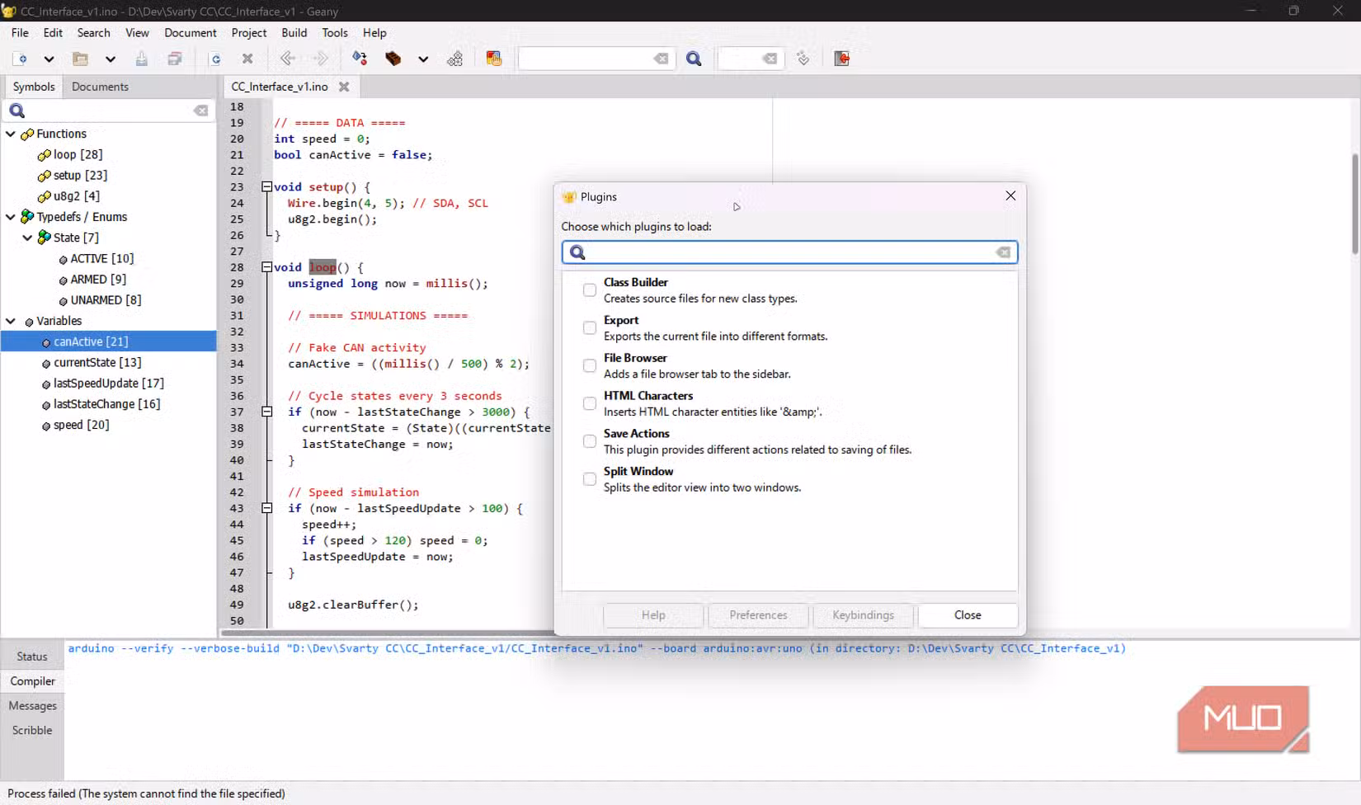Image resolution: width=1361 pixels, height=805 pixels.
Task: Select lastSpeedUpdate [17] variable
Action: click(108, 384)
